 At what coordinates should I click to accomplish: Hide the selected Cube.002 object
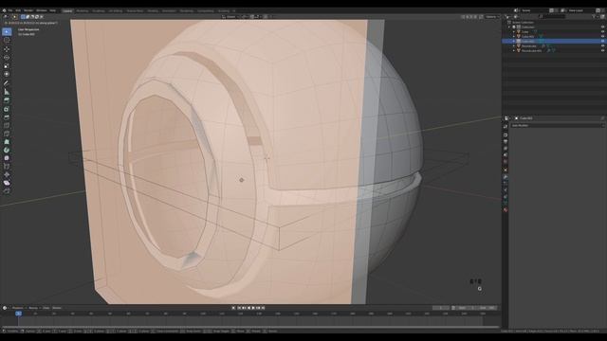(603, 41)
